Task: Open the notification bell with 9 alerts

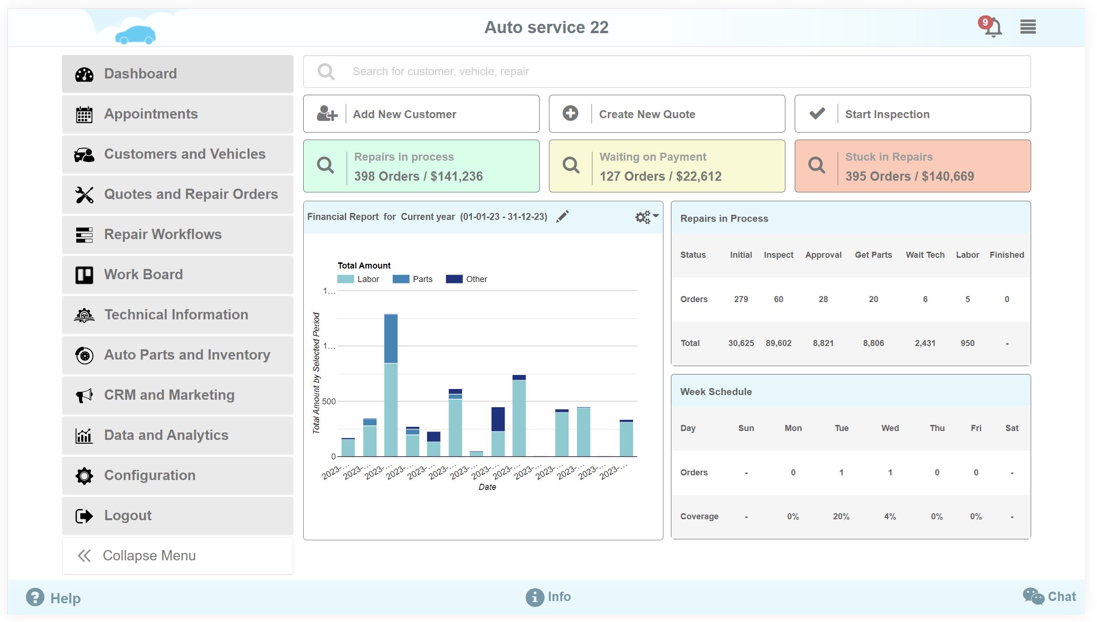Action: pos(992,28)
